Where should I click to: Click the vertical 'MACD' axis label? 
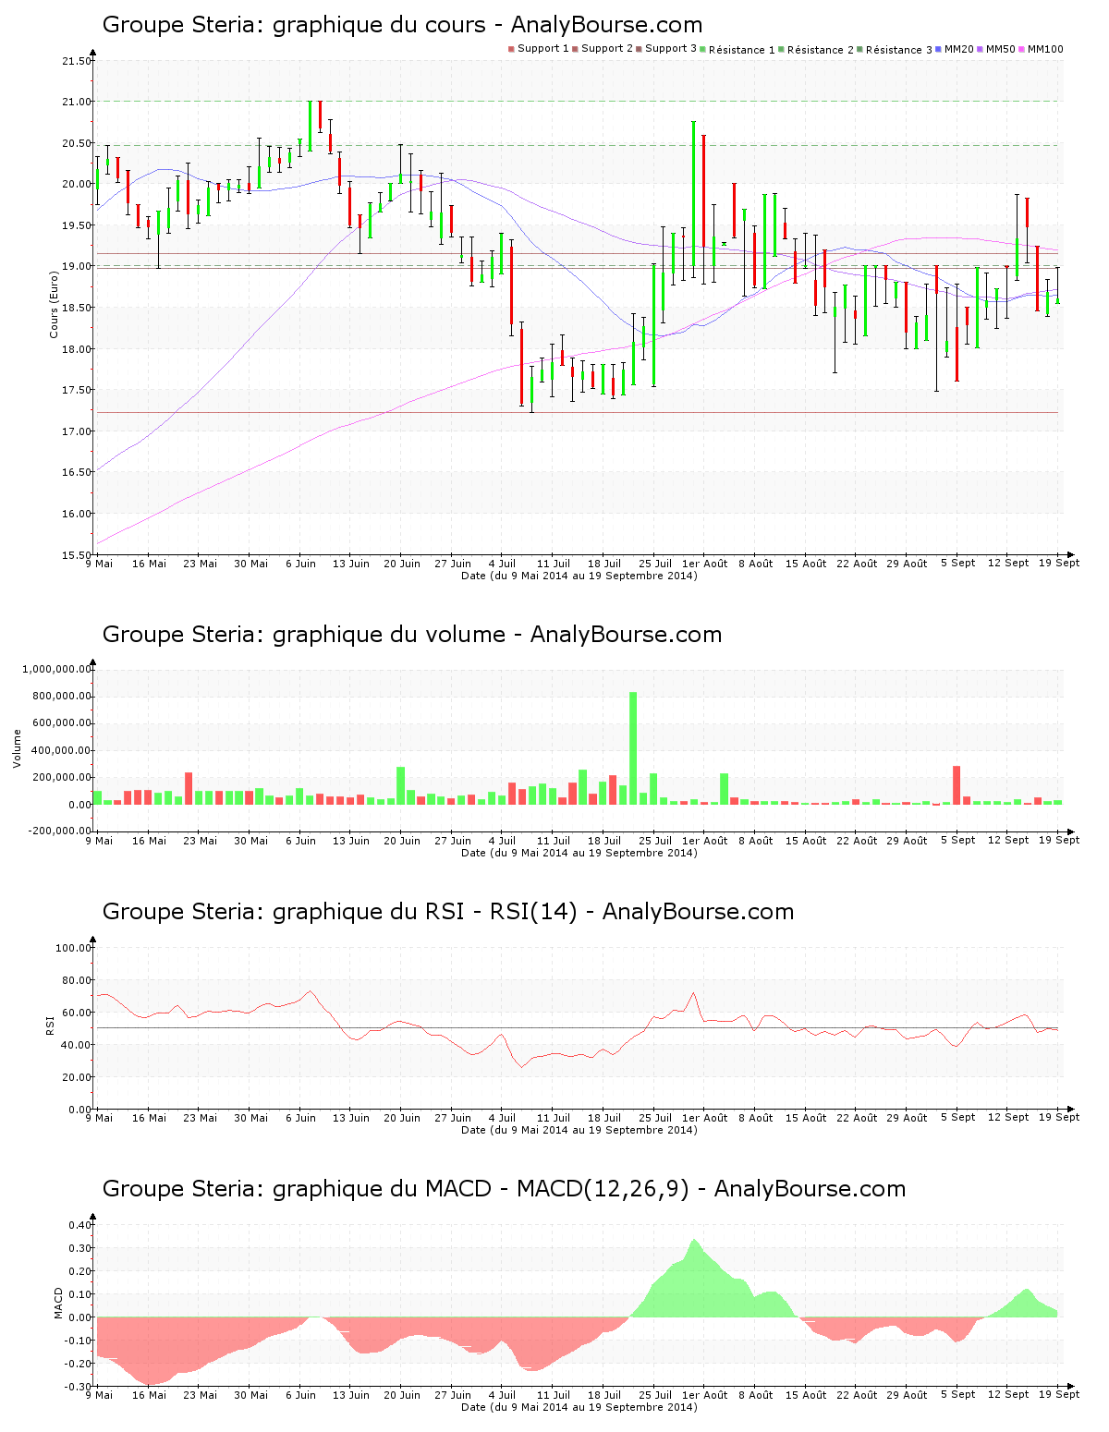(59, 1303)
